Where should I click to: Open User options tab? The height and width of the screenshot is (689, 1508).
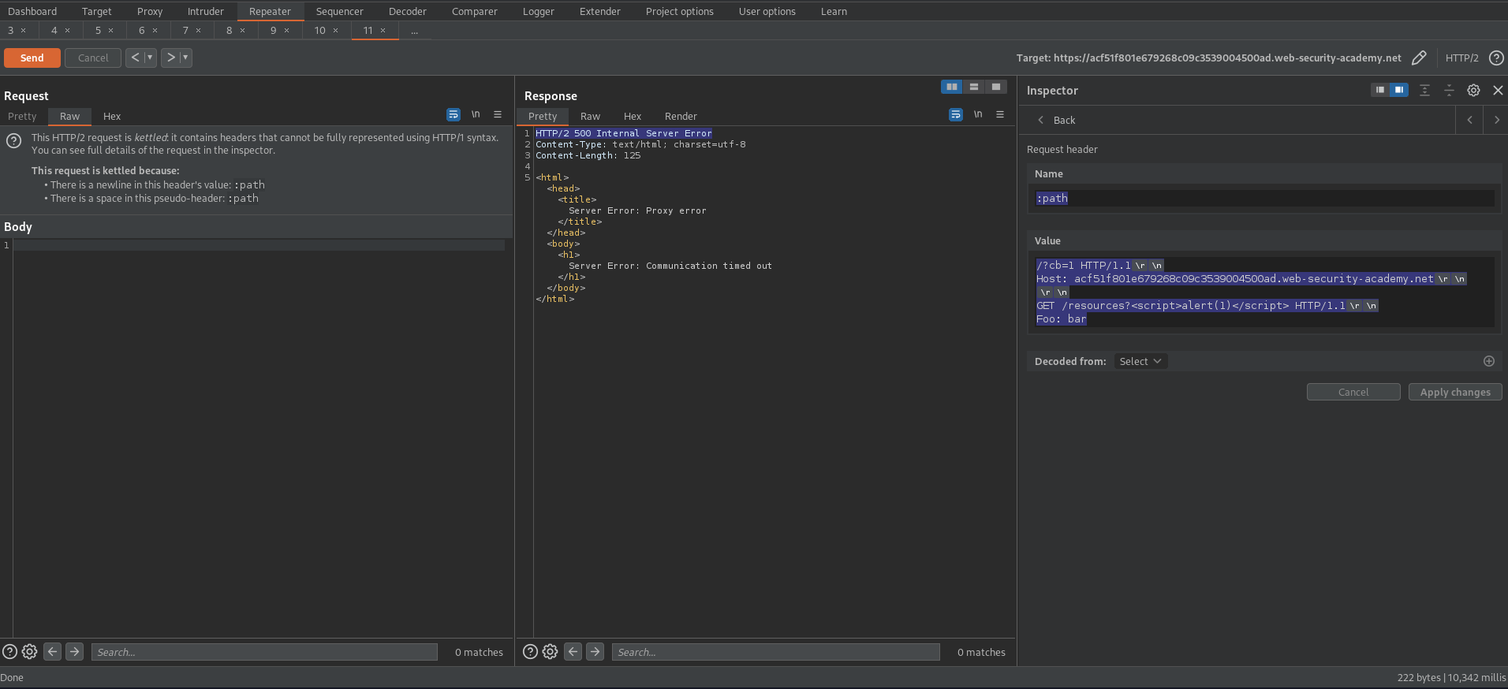click(767, 11)
